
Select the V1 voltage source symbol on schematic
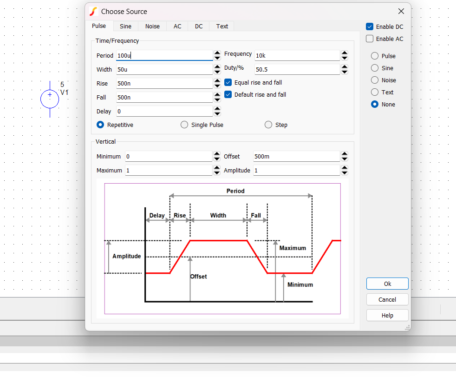click(x=50, y=99)
